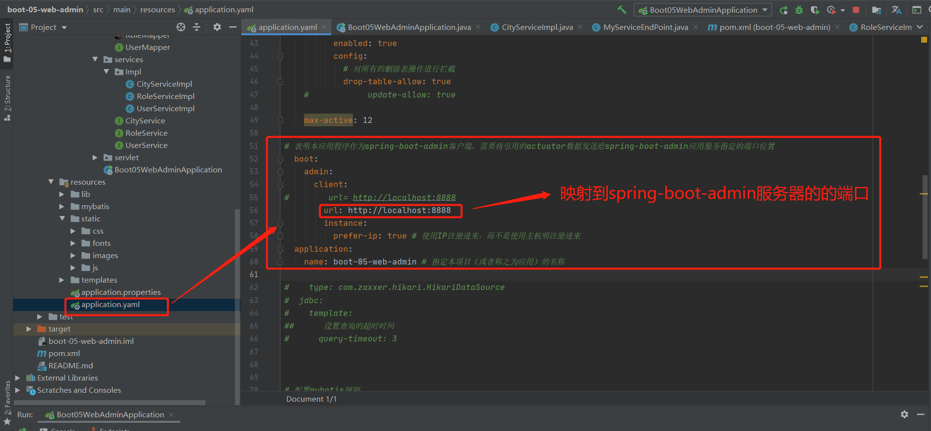Image resolution: width=931 pixels, height=431 pixels.
Task: Switch to pom.xml (boot-05-web-admin) tab
Action: [775, 27]
